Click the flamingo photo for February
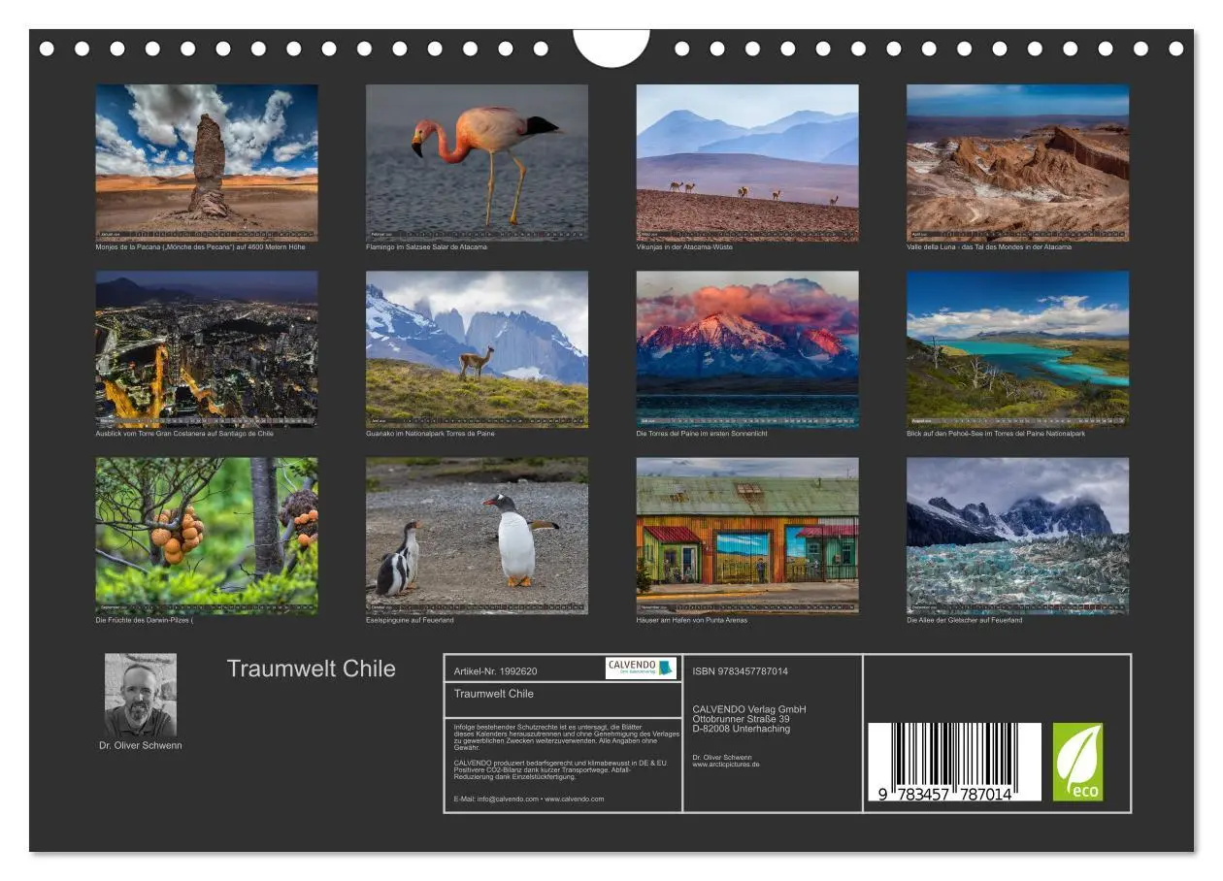 [x=478, y=160]
